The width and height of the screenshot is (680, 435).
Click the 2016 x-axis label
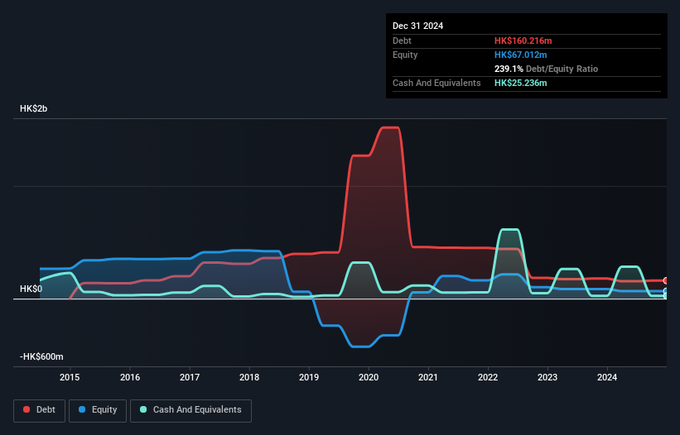tap(130, 377)
